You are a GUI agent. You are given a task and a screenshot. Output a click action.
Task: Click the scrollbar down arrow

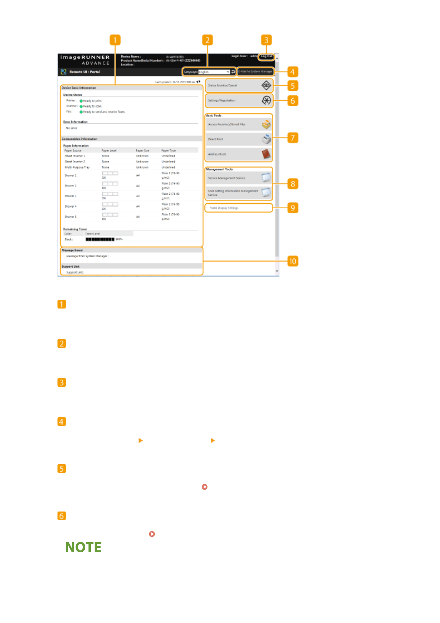pyautogui.click(x=277, y=271)
